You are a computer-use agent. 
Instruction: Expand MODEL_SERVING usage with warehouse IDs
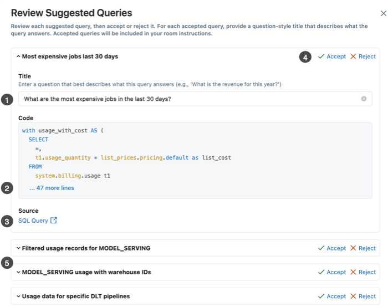18,272
